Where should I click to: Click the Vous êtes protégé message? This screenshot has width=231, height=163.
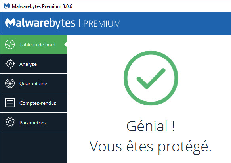(151, 147)
